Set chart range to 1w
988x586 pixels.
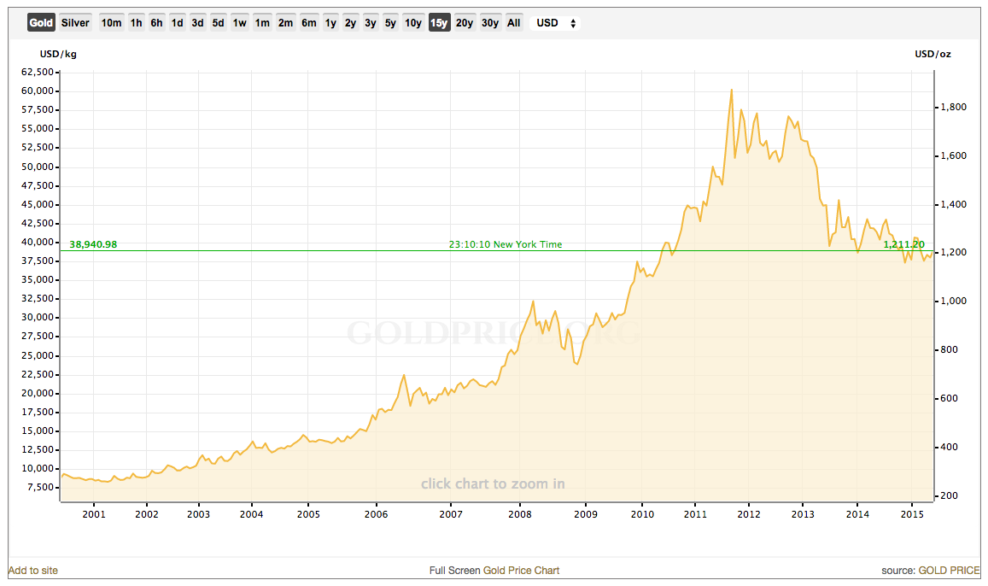click(x=240, y=23)
